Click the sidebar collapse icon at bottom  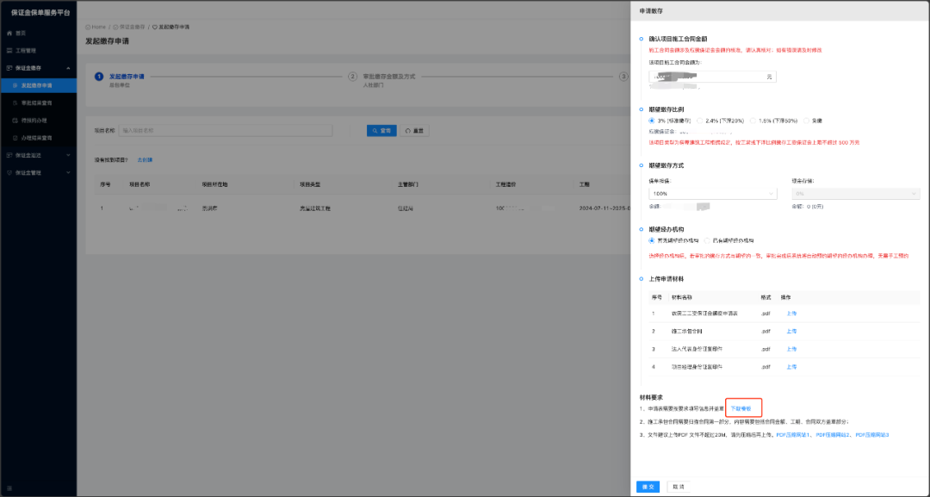tap(9, 488)
